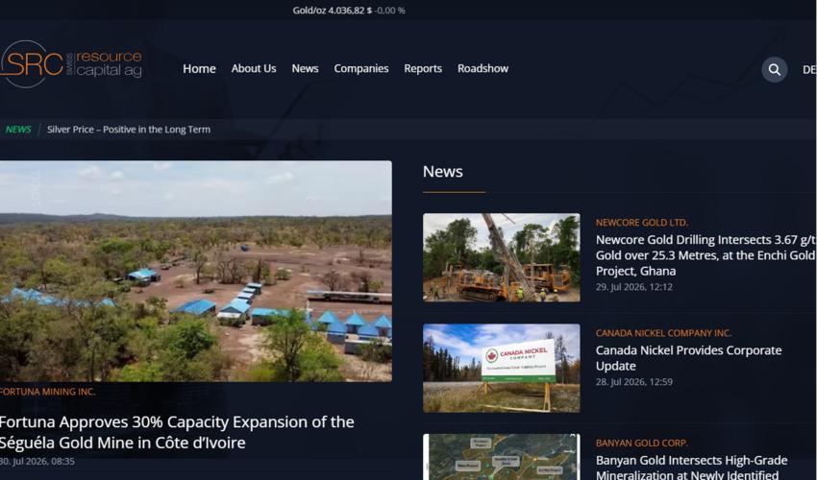Switch language via the DE link
Screen dimensions: 817x480
coord(809,69)
